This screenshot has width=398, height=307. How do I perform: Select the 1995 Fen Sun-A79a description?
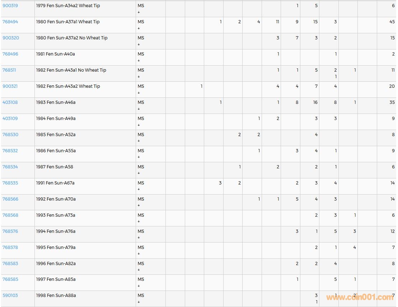coord(56,248)
